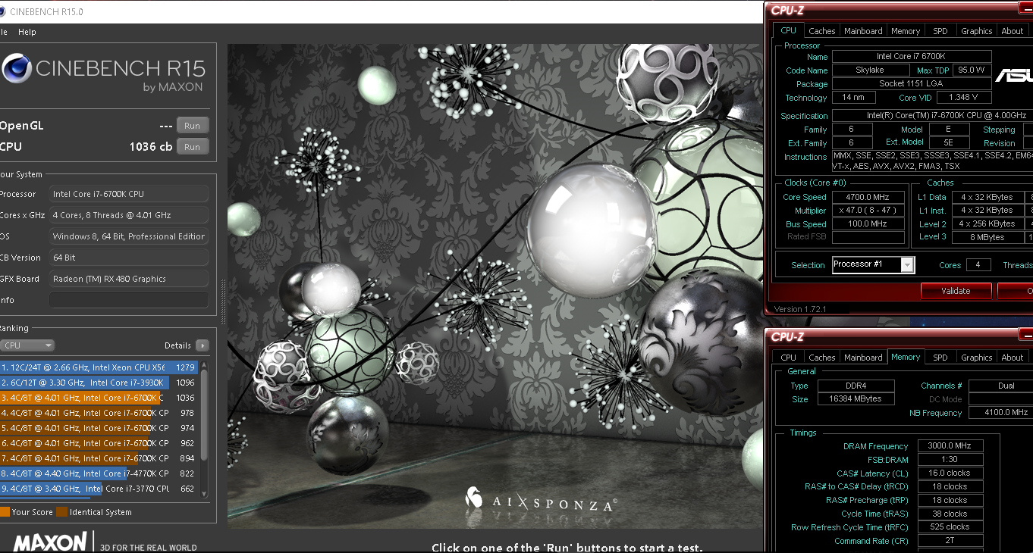Viewport: 1033px width, 553px height.
Task: Select ranking row with score 894
Action: [x=99, y=458]
